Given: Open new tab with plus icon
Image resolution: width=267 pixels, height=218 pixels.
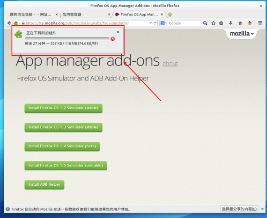Looking at the screenshot, I should pos(170,15).
